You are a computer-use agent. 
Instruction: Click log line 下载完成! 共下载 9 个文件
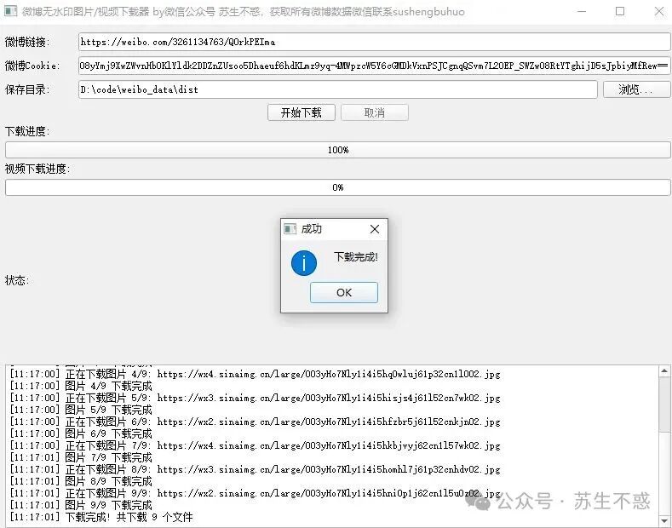[x=101, y=517]
